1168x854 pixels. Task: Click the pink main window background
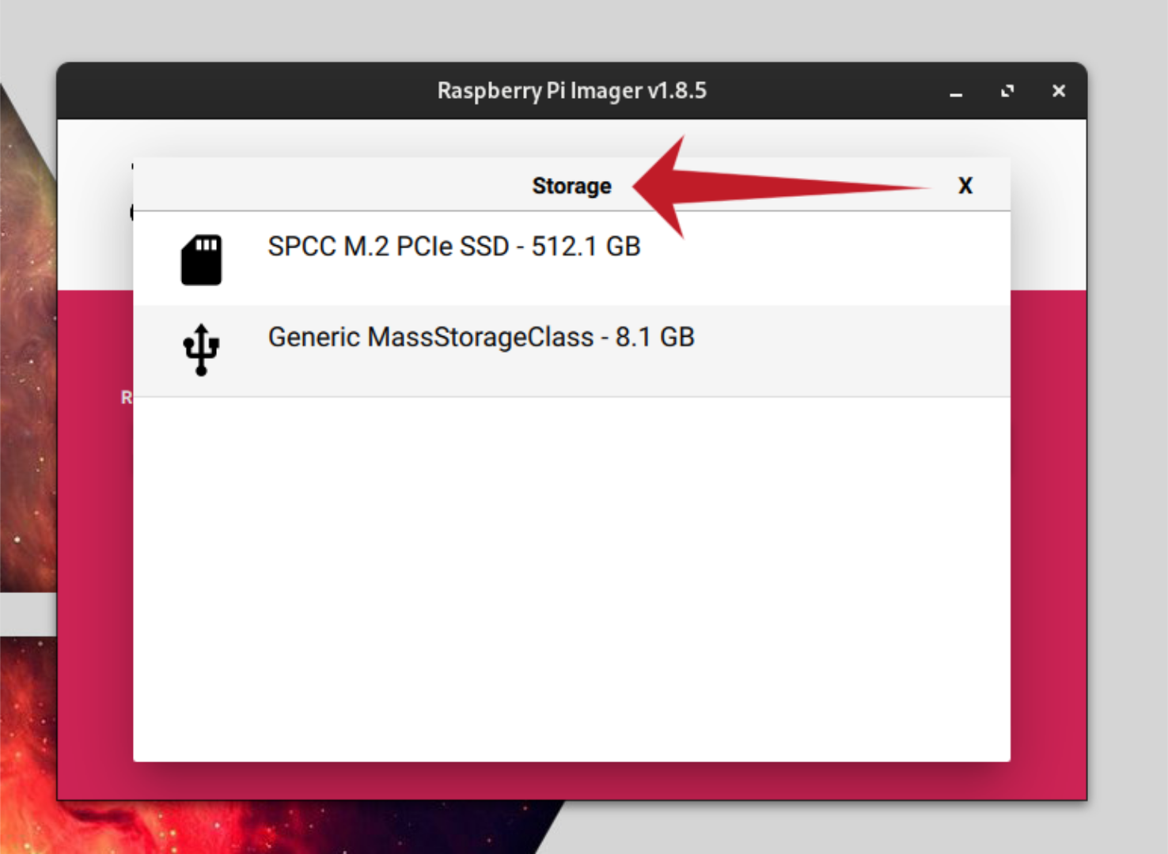(x=95, y=554)
